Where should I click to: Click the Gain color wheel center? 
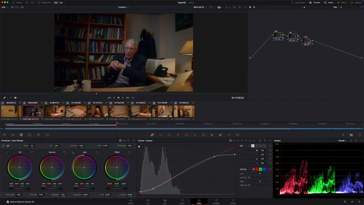[84, 167]
